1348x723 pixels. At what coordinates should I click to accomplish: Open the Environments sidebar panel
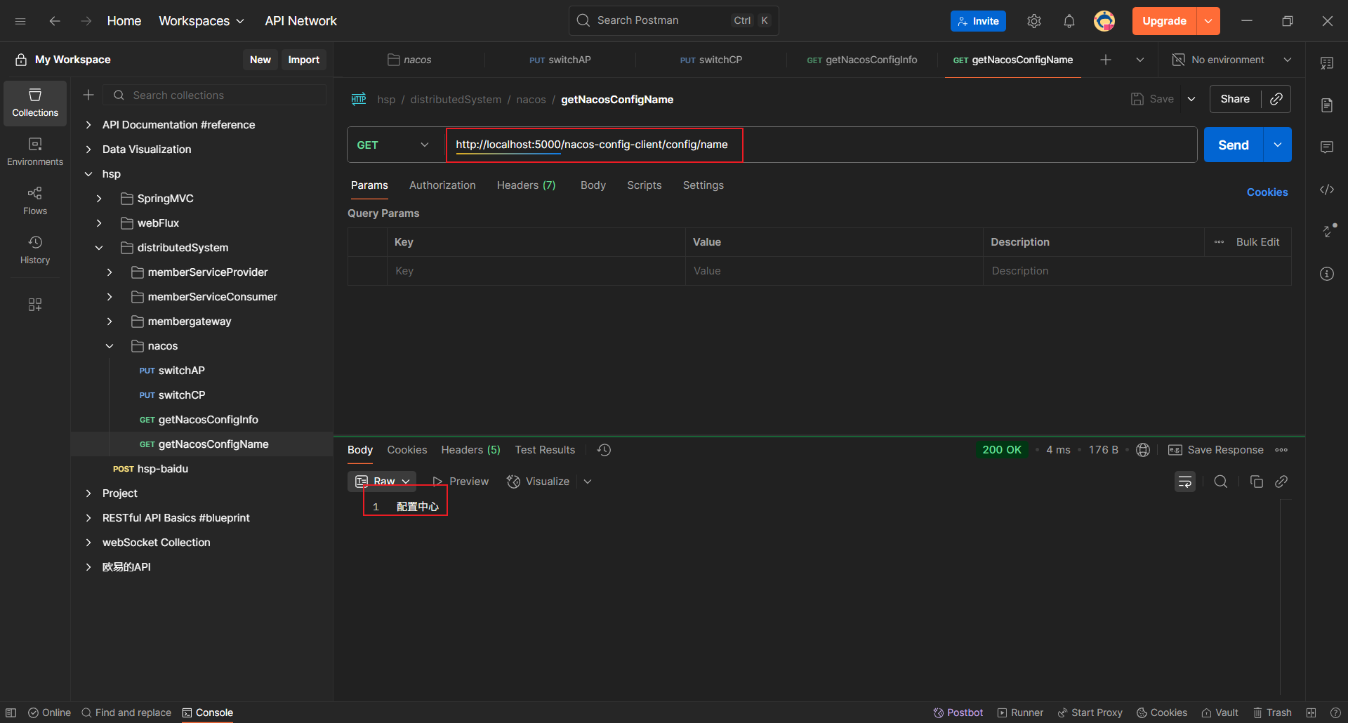35,152
